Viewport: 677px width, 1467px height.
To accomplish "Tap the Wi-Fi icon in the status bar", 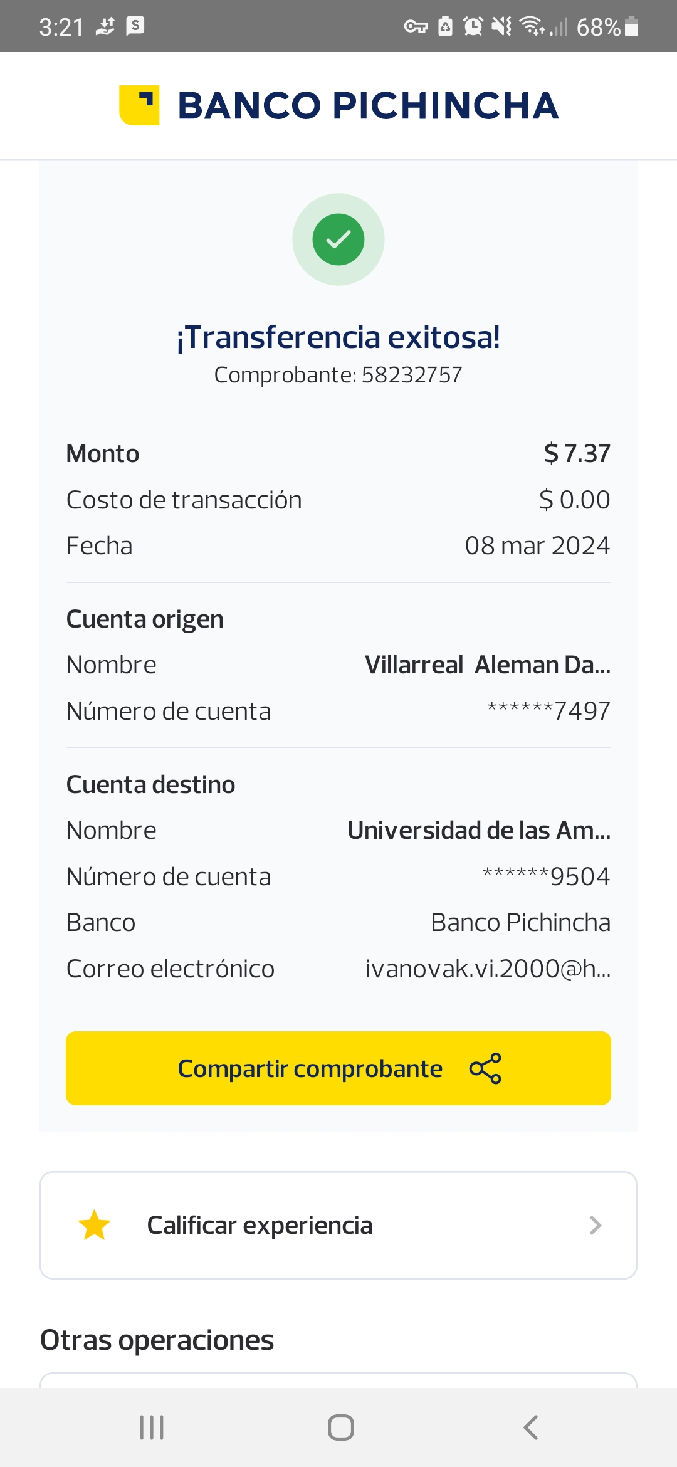I will pyautogui.click(x=532, y=26).
